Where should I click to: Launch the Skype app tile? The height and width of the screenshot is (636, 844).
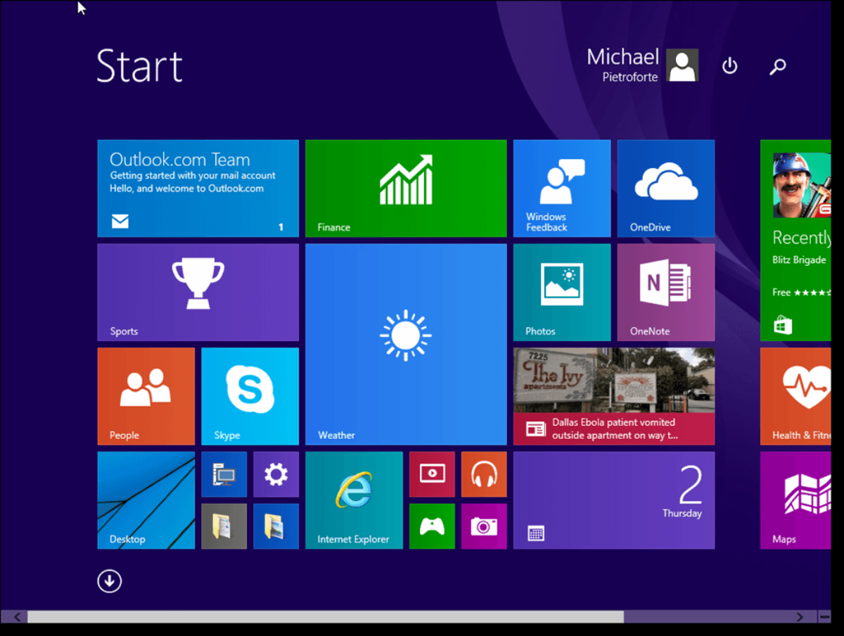point(250,395)
